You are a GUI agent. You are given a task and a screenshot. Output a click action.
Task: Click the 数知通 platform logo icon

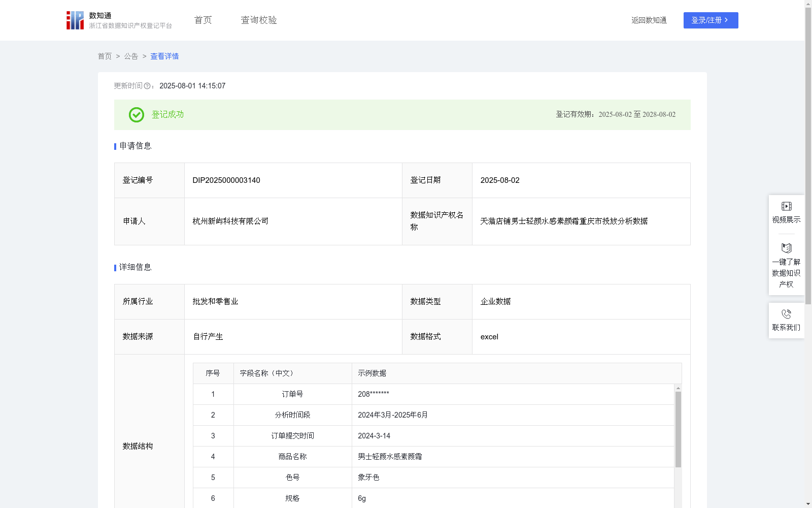pyautogui.click(x=75, y=20)
